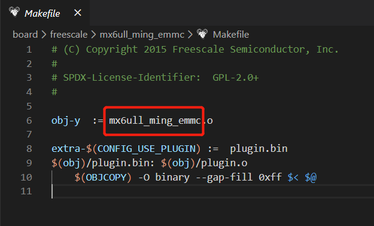Click the 'SPDX-License-Identifier' comment text

tap(132, 78)
